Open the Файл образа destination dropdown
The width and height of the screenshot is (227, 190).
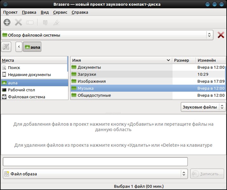[95, 174]
